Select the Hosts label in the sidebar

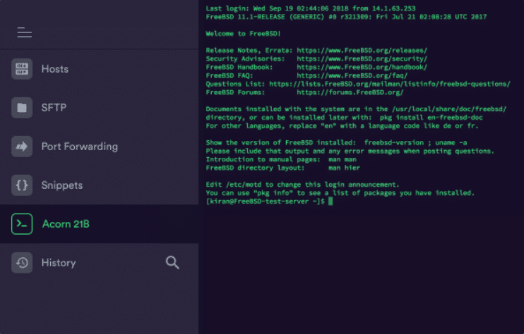pos(55,69)
